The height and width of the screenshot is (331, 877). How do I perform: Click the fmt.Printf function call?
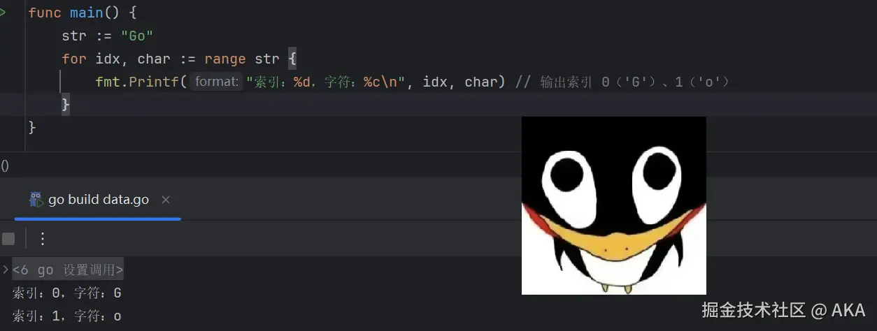138,82
